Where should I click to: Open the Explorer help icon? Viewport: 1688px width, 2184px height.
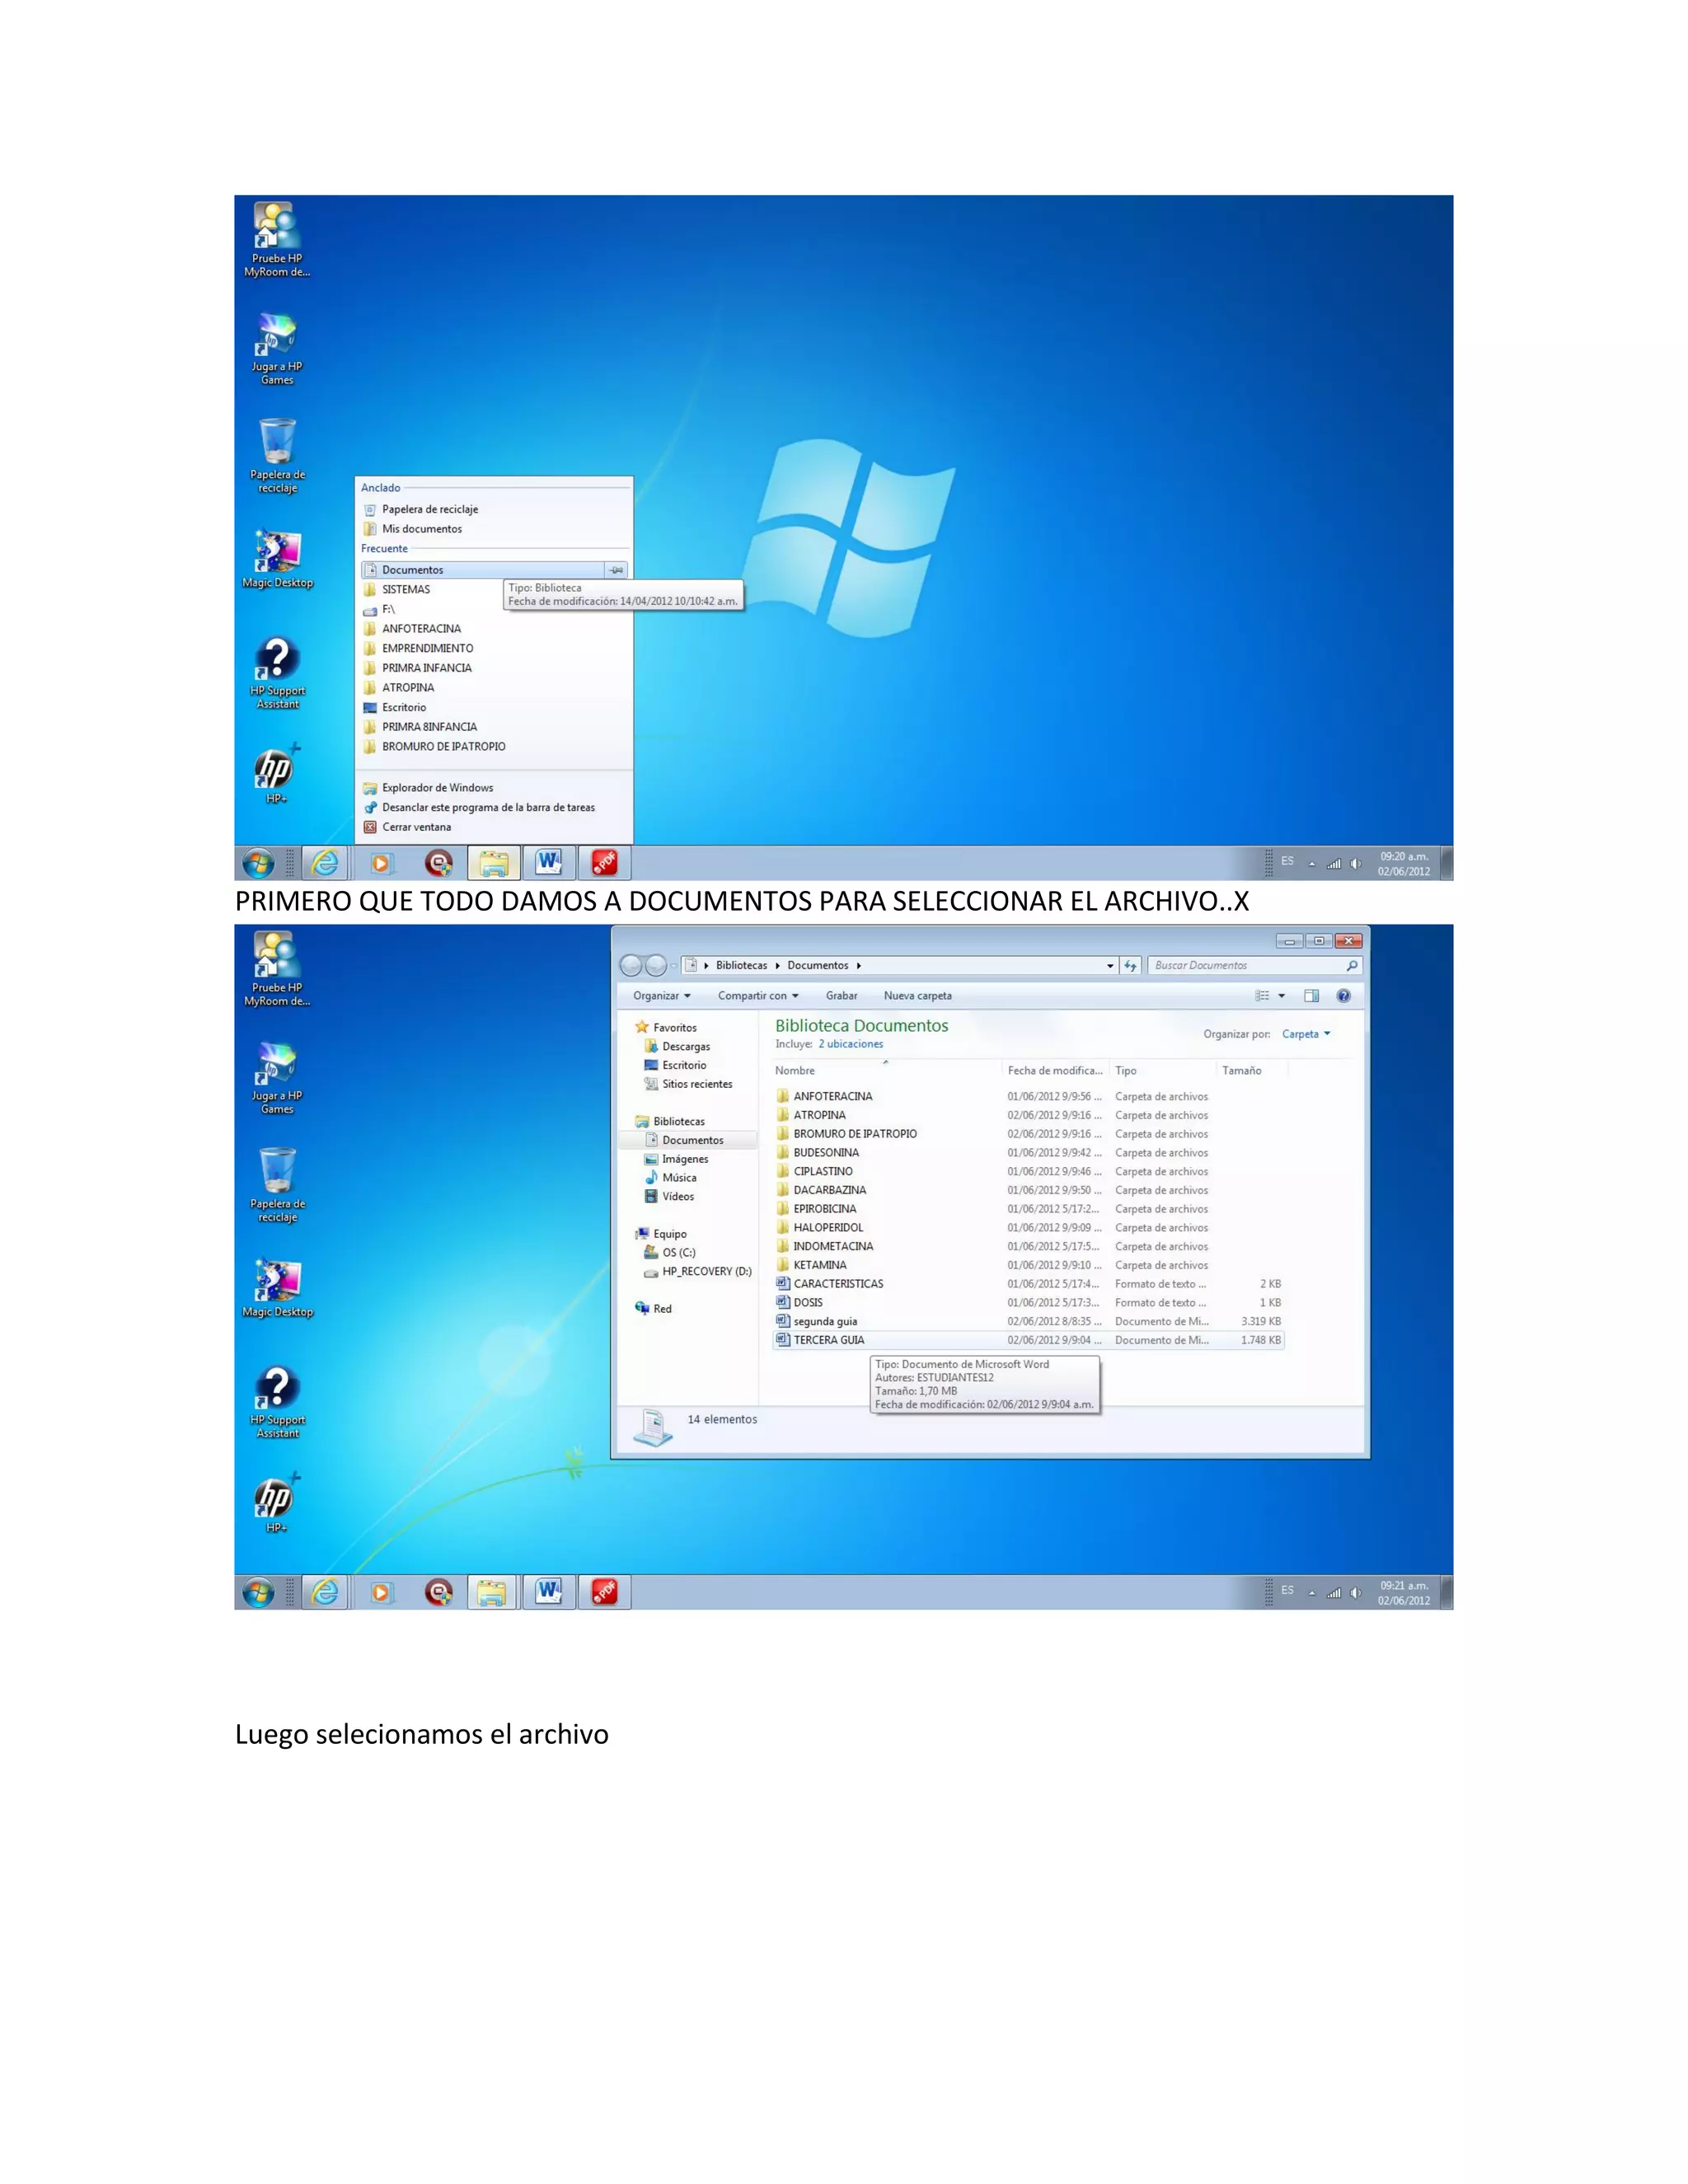[x=1343, y=995]
